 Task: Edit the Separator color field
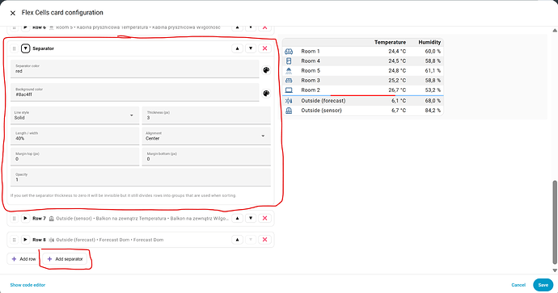click(x=135, y=69)
